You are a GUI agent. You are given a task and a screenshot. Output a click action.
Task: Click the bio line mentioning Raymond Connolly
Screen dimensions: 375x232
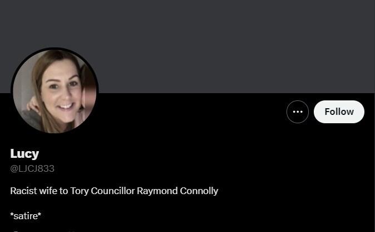(114, 191)
